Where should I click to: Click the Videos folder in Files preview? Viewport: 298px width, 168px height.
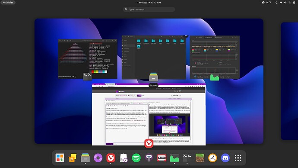tap(139, 47)
